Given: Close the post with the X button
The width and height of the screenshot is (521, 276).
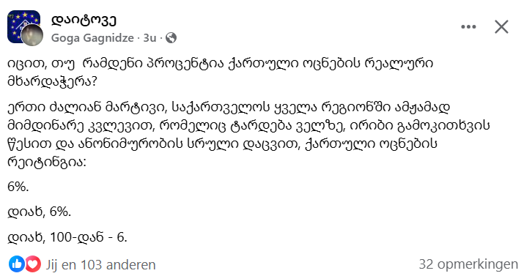Looking at the screenshot, I should pos(501,27).
